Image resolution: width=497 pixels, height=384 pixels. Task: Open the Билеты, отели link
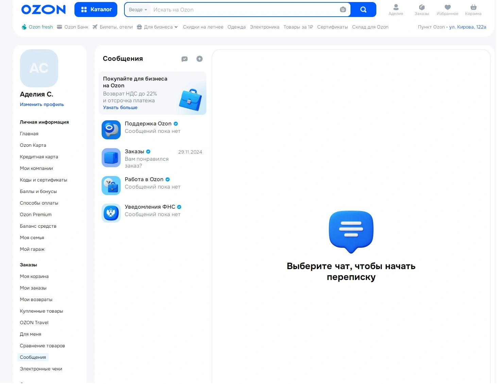point(113,27)
